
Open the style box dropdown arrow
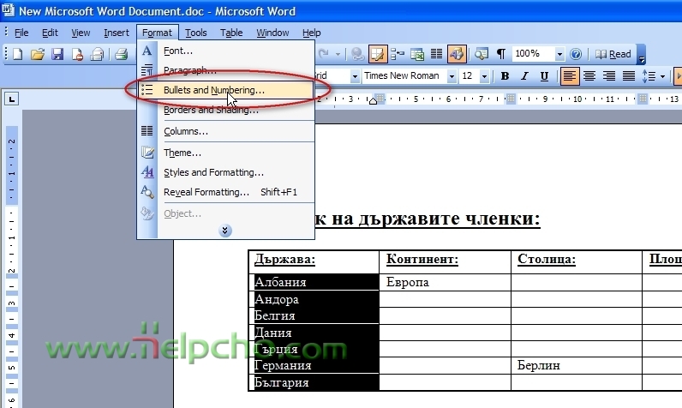355,76
